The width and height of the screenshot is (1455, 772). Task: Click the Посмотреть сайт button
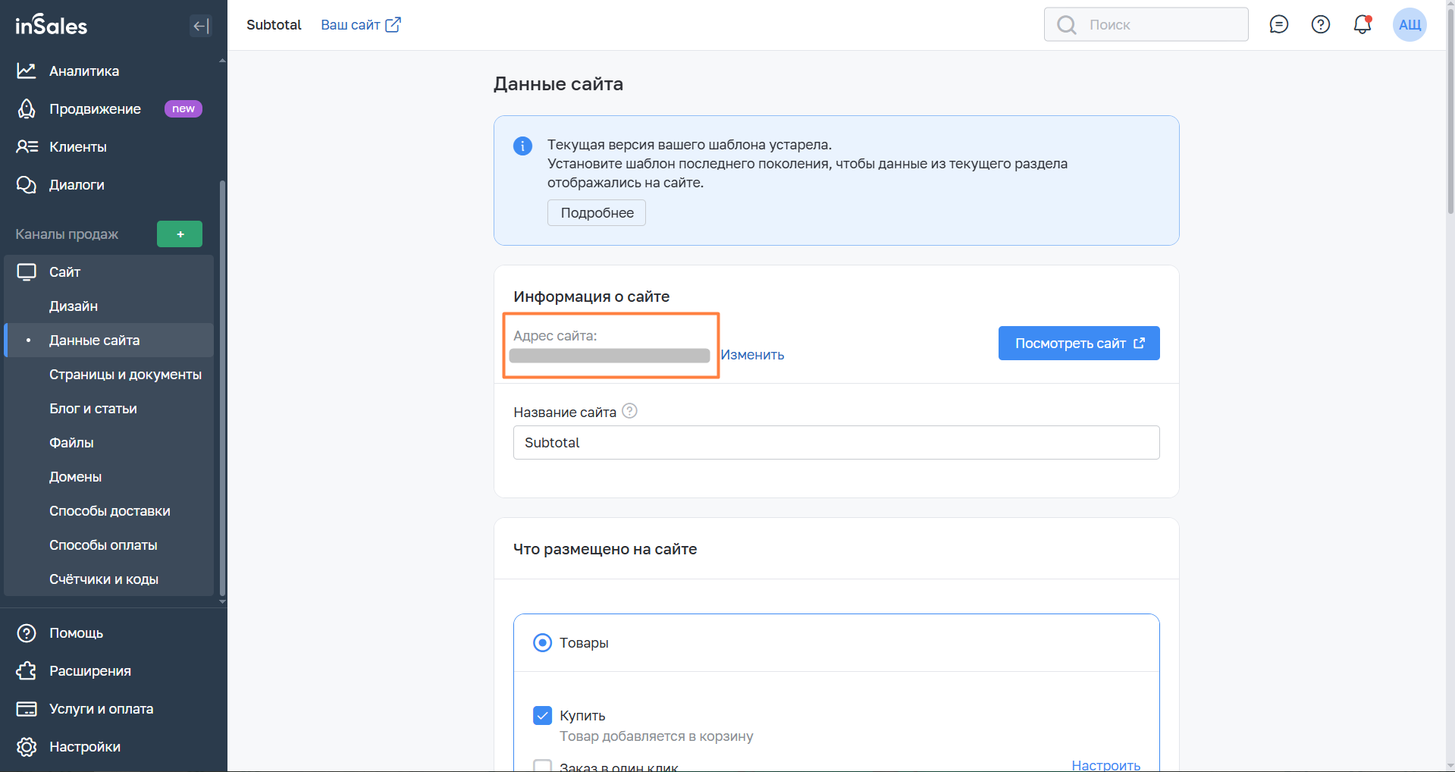[1079, 344]
